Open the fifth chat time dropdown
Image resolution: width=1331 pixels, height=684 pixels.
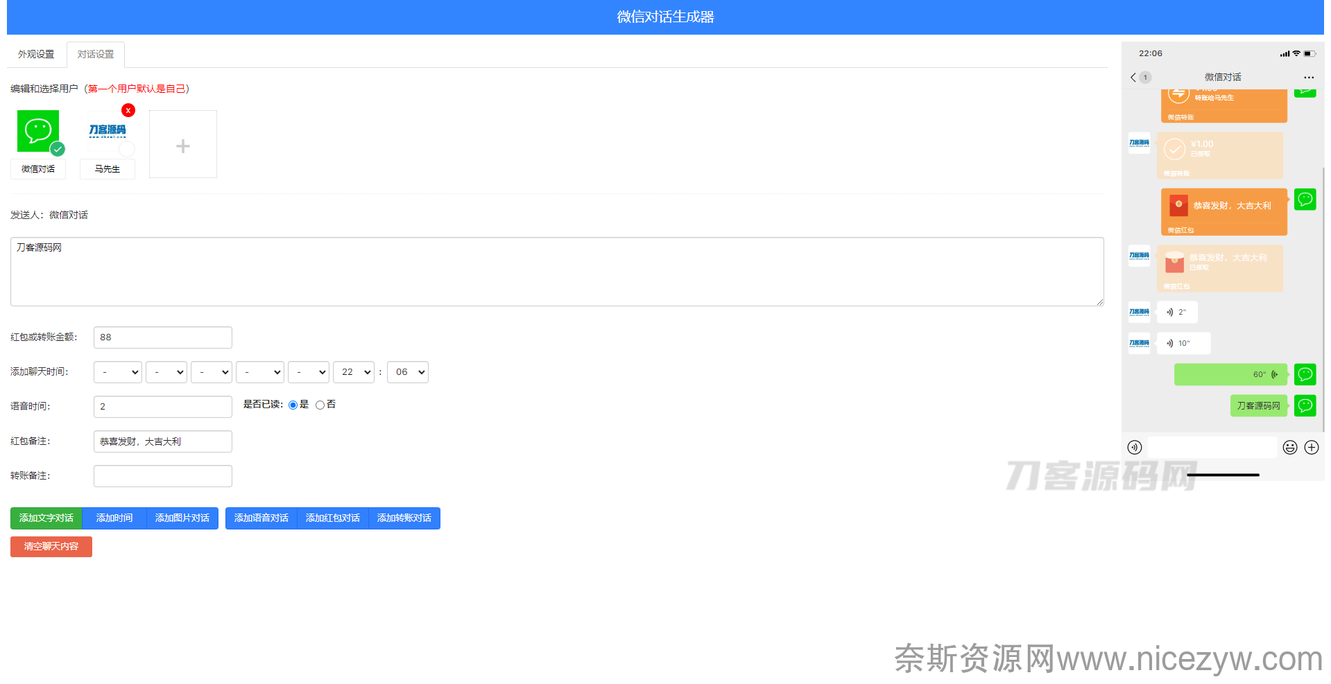click(x=309, y=372)
